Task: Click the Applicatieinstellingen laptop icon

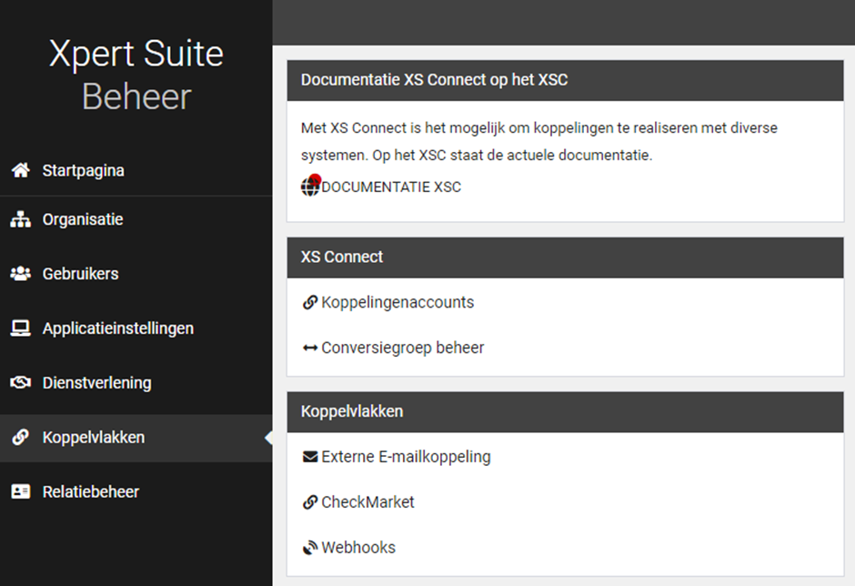Action: click(20, 328)
